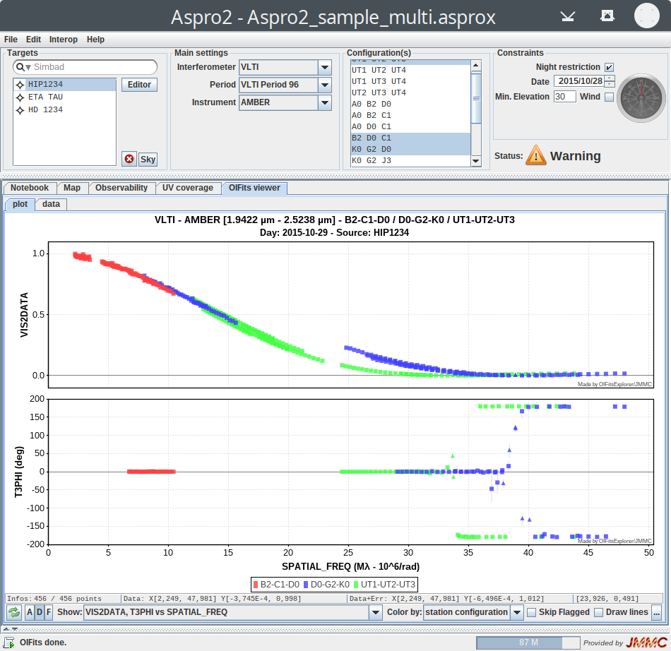Screen dimensions: 671x651
Task: Expand split pane using the down arrow
Action: (15, 628)
